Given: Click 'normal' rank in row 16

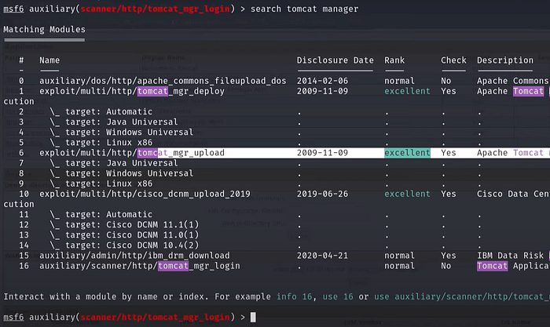Looking at the screenshot, I should tap(399, 266).
